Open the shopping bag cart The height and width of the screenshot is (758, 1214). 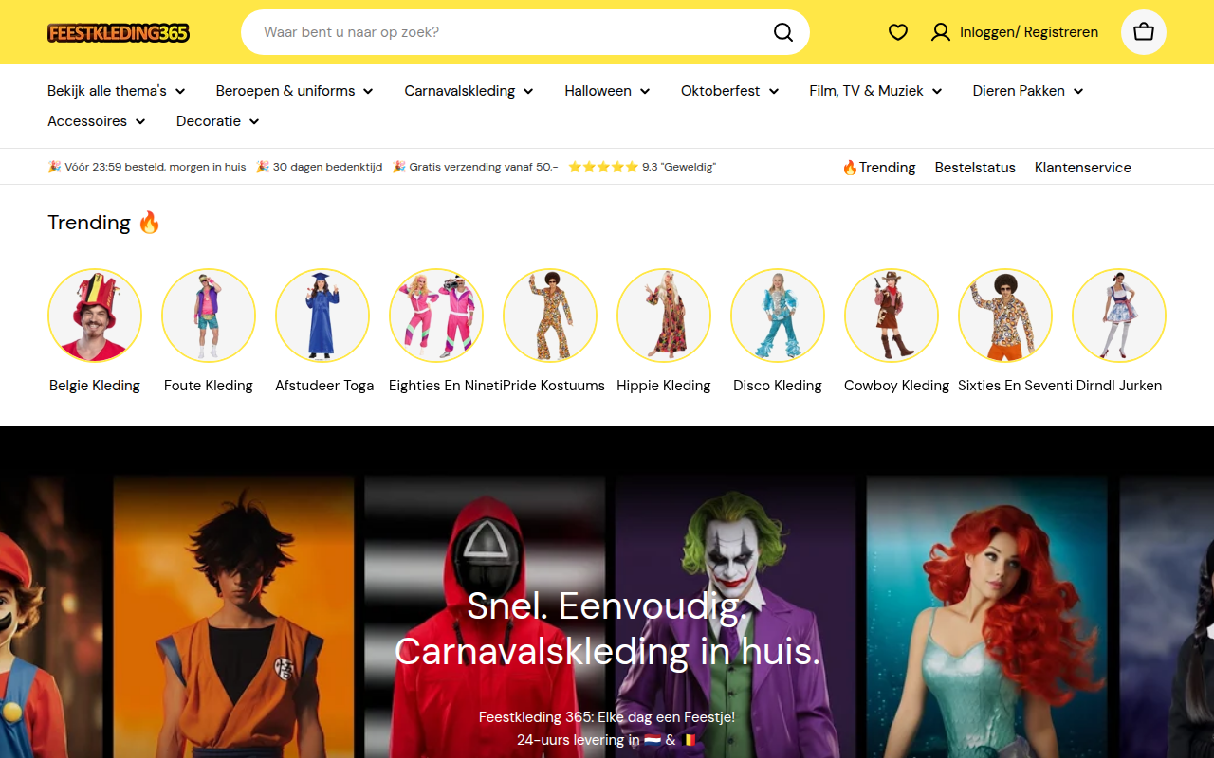click(x=1144, y=32)
